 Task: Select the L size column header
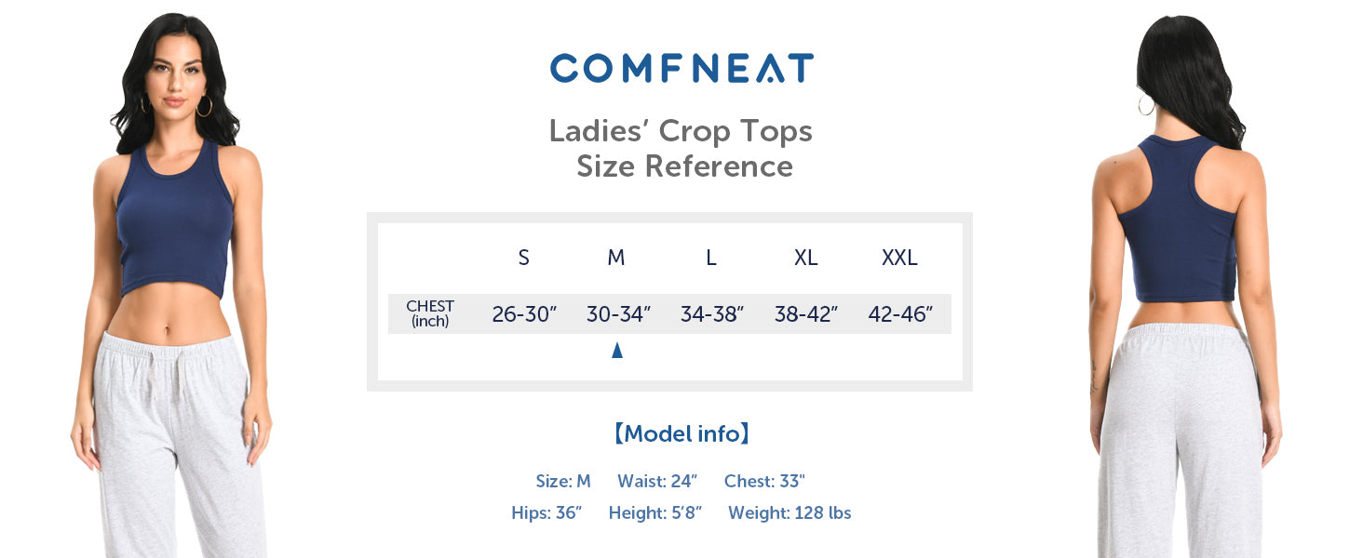pyautogui.click(x=710, y=259)
